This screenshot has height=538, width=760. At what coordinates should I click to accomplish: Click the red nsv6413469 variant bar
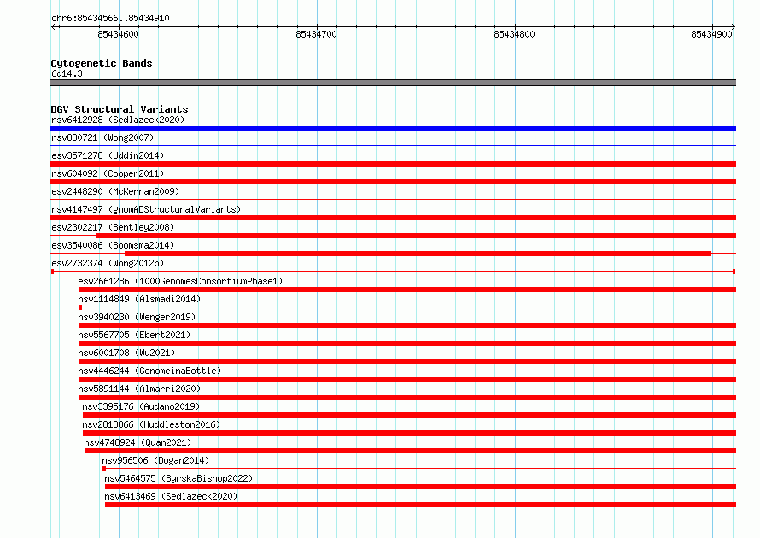420,505
